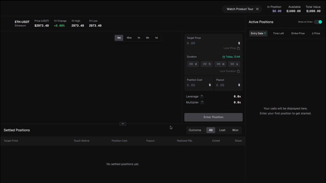Click the Lock Price padlock icon
The height and width of the screenshot is (183, 326).
click(x=239, y=48)
